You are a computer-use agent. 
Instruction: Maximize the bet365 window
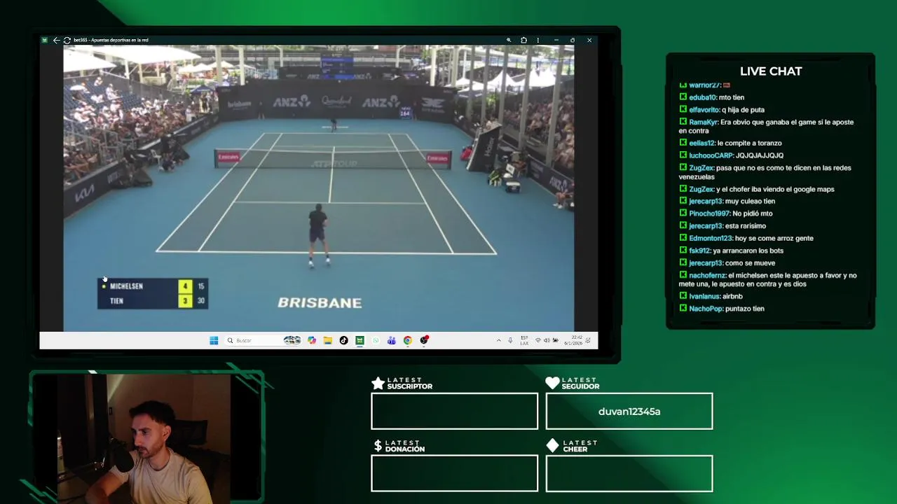point(573,40)
